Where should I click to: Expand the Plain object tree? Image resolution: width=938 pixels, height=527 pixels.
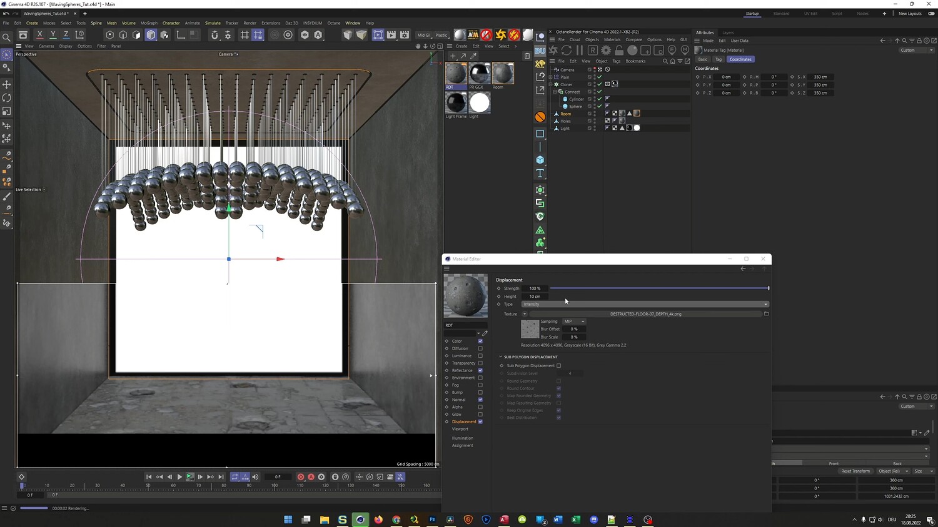(x=551, y=77)
